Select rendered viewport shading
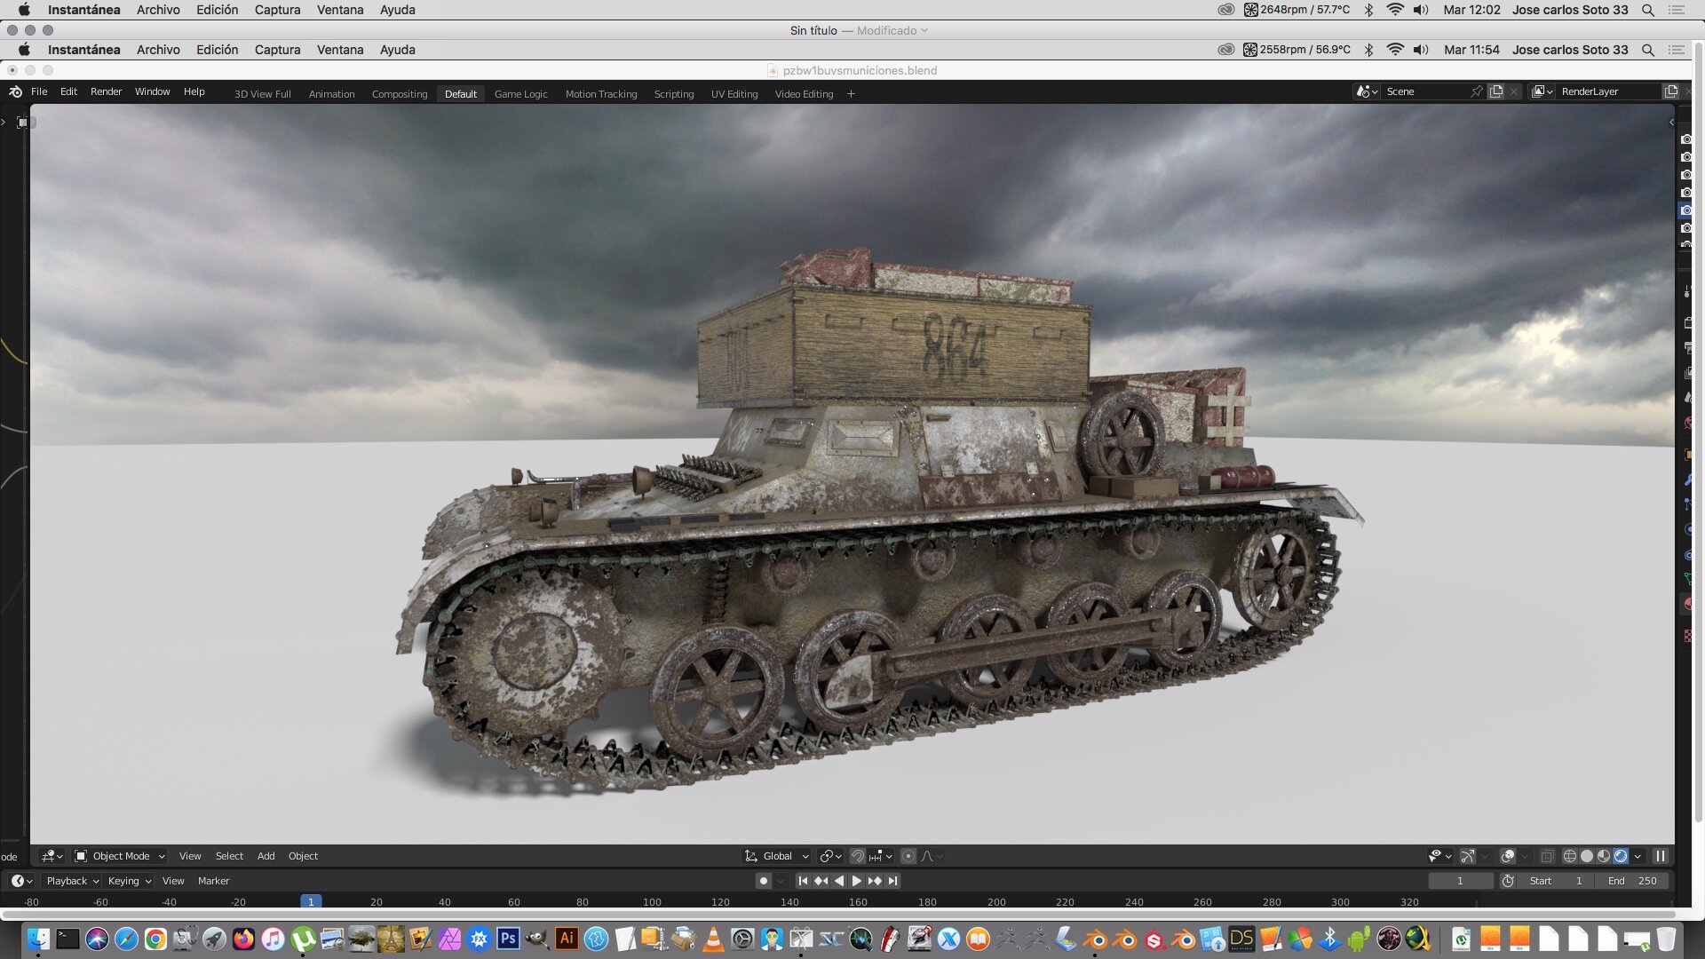The height and width of the screenshot is (959, 1705). point(1621,856)
